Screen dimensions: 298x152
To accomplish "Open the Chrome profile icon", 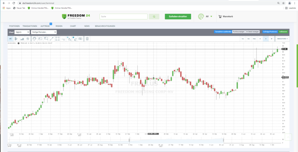I will (289, 3).
